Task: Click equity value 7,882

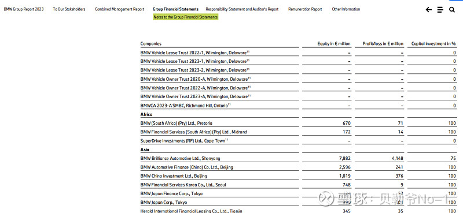Action: coord(345,159)
